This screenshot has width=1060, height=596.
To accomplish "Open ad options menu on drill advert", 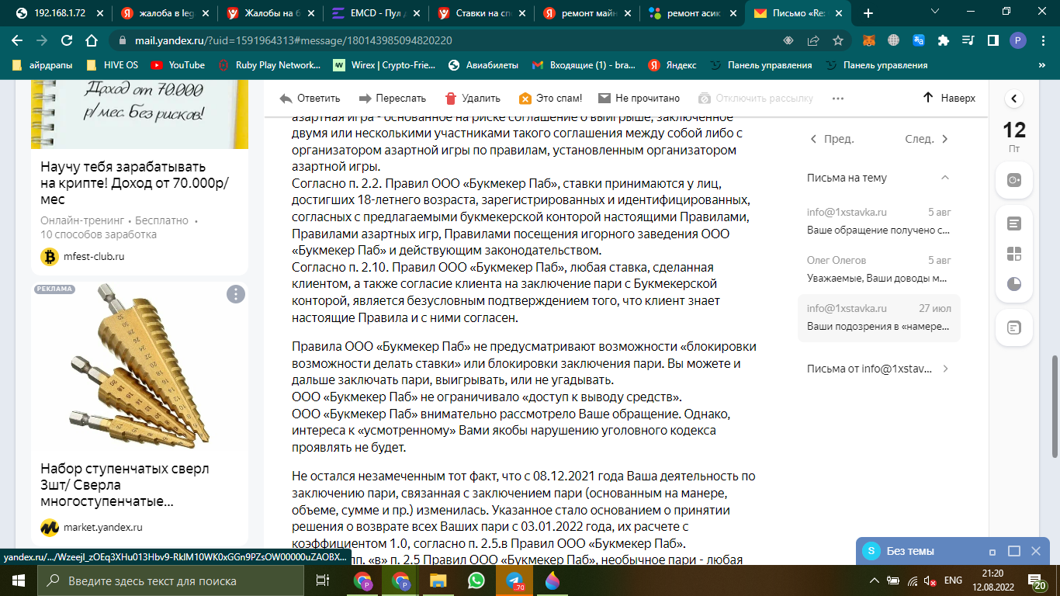I will (236, 294).
